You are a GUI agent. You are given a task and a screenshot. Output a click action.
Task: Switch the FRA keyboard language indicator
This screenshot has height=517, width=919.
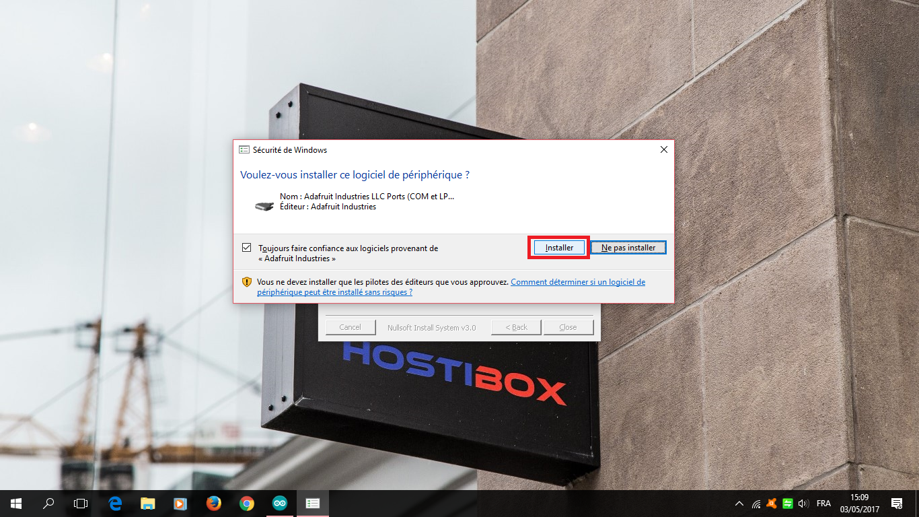point(823,504)
